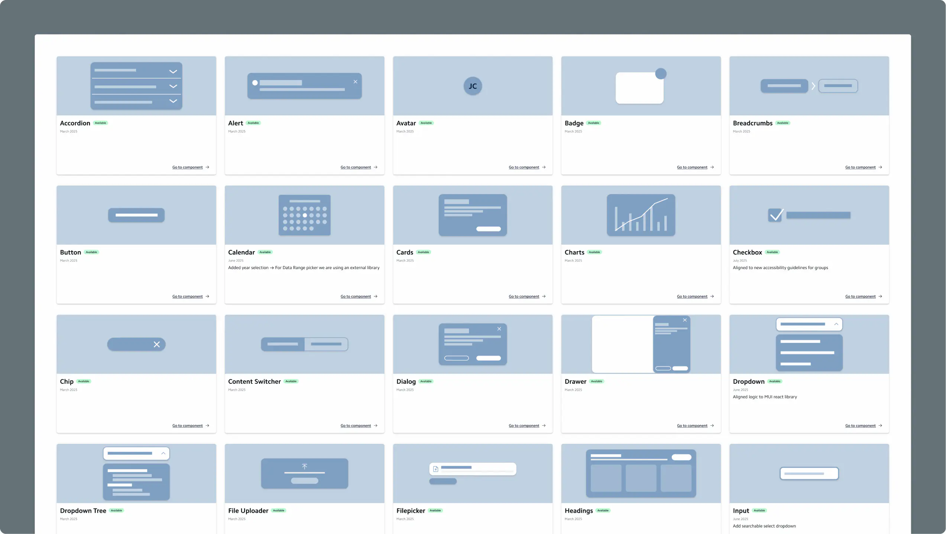Click the X icon on Chip illustration

pyautogui.click(x=157, y=344)
